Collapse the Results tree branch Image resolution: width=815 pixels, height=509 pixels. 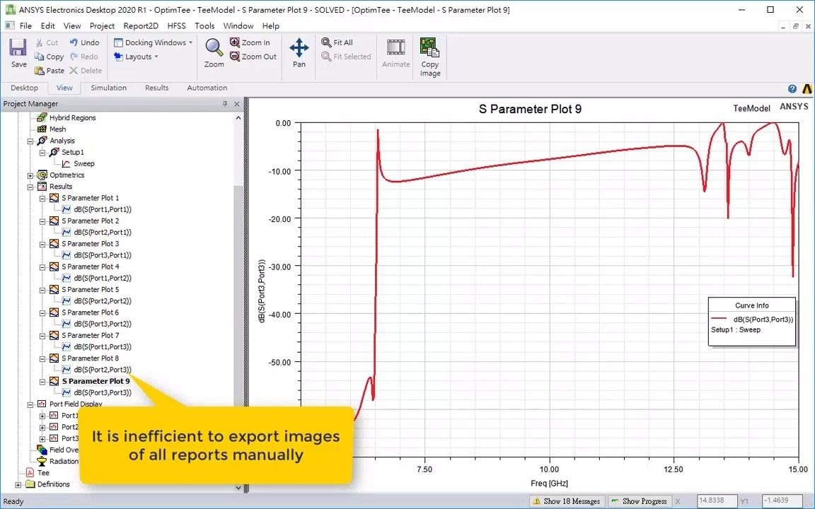point(29,186)
